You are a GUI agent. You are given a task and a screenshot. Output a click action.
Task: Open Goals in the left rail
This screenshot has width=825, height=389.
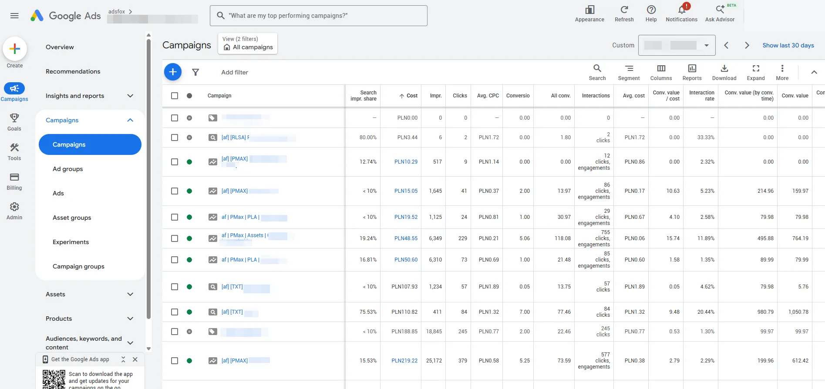point(14,122)
